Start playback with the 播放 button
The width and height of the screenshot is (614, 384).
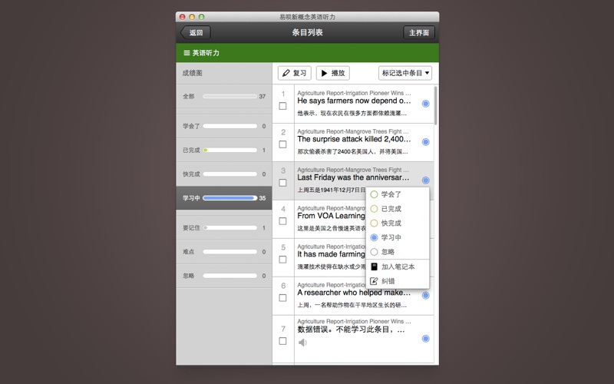(x=332, y=73)
